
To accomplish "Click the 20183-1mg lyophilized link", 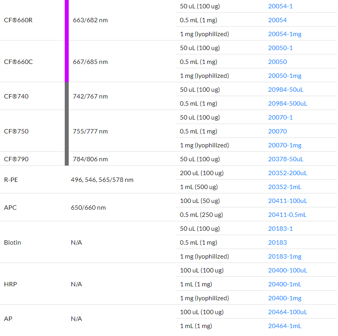I will pos(284,257).
